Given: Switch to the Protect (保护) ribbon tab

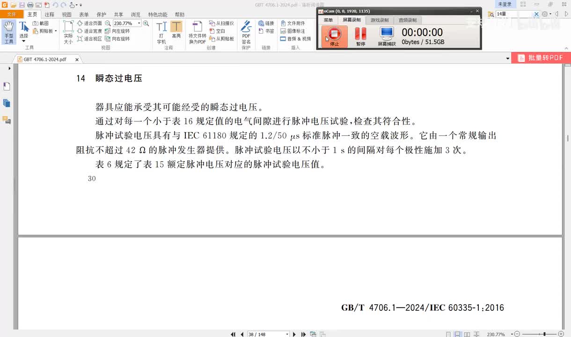Looking at the screenshot, I should coord(102,15).
